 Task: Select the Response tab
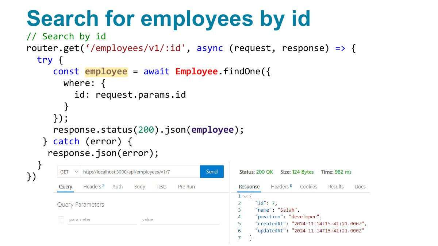click(249, 187)
